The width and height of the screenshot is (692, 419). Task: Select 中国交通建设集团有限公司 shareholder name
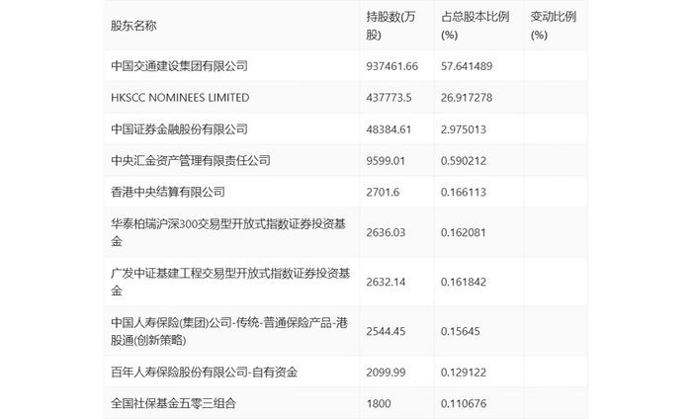click(179, 66)
